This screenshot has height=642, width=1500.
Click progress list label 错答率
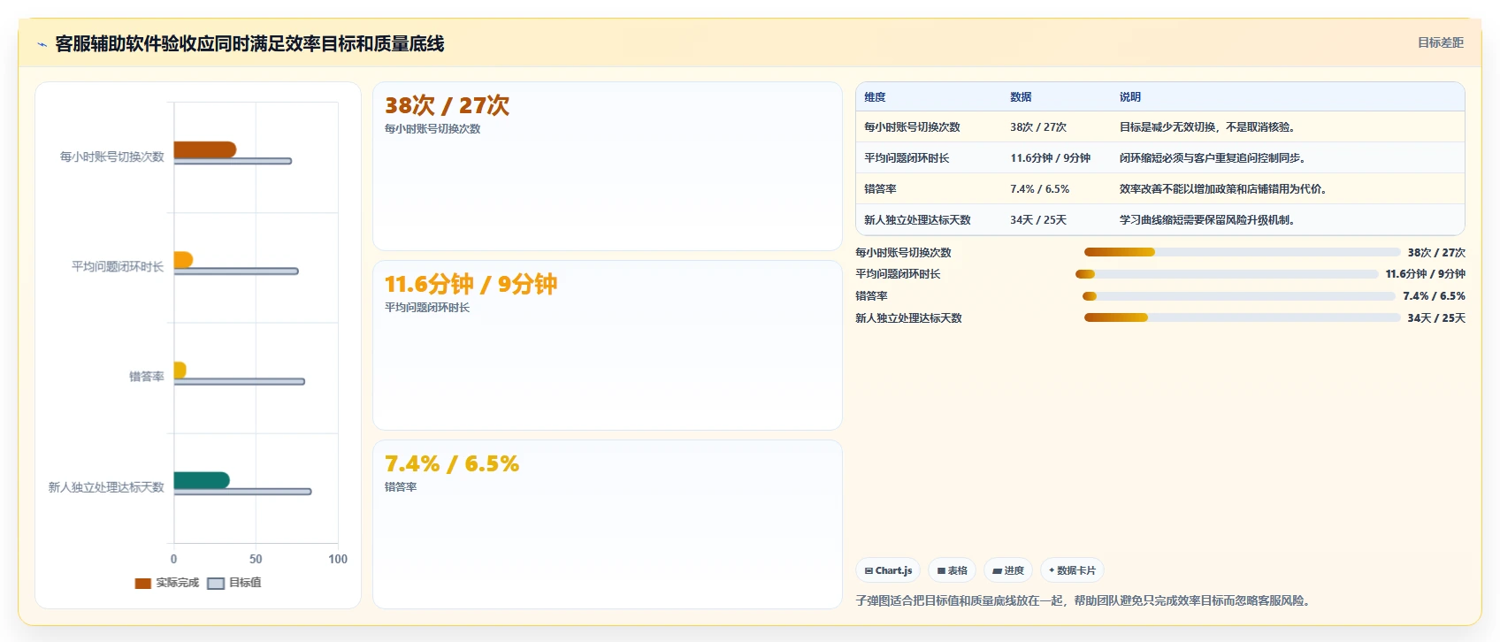(871, 296)
